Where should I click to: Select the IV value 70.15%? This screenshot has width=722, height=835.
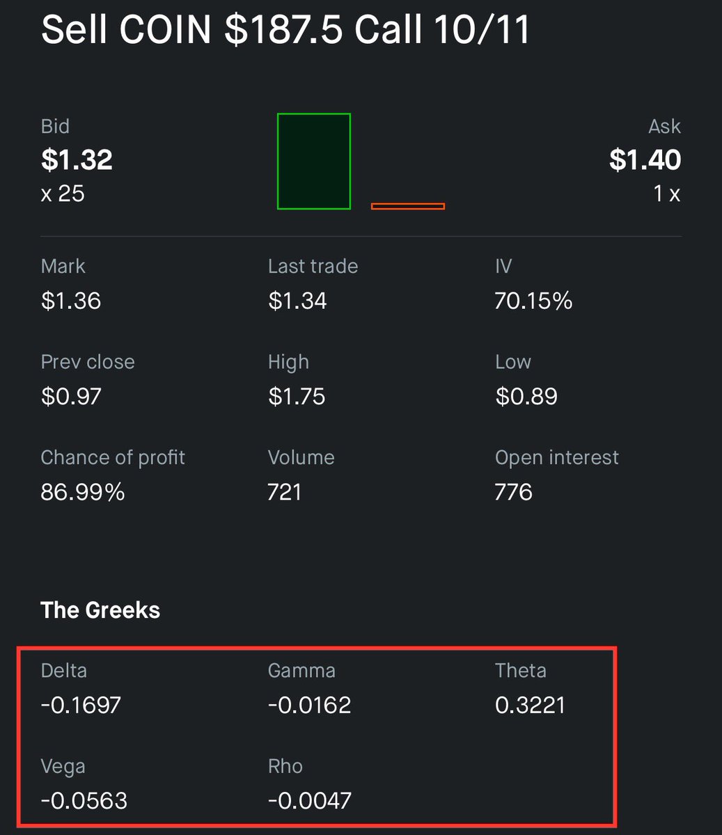click(533, 301)
